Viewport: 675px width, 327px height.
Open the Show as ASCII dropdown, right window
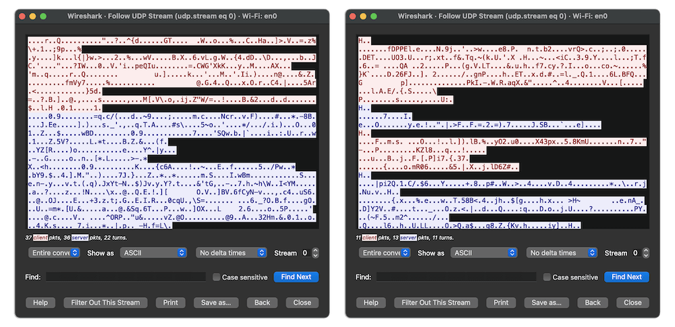pos(484,253)
